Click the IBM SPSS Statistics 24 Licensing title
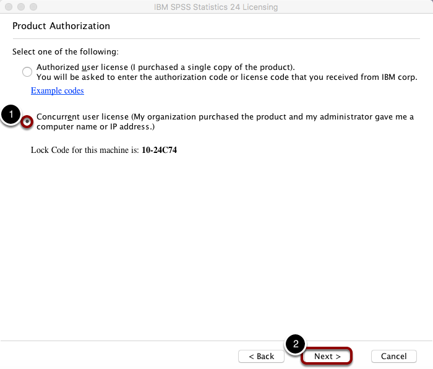433x369 pixels. 216,7
